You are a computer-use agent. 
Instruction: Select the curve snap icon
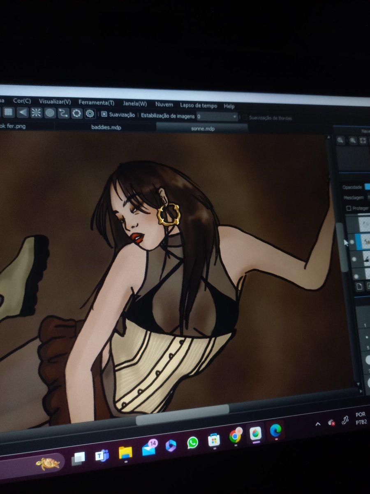[x=63, y=113]
